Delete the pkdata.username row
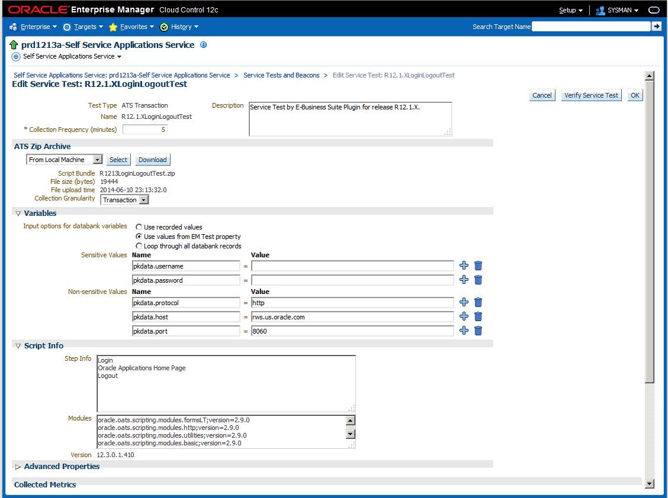Image resolution: width=668 pixels, height=498 pixels. (478, 266)
